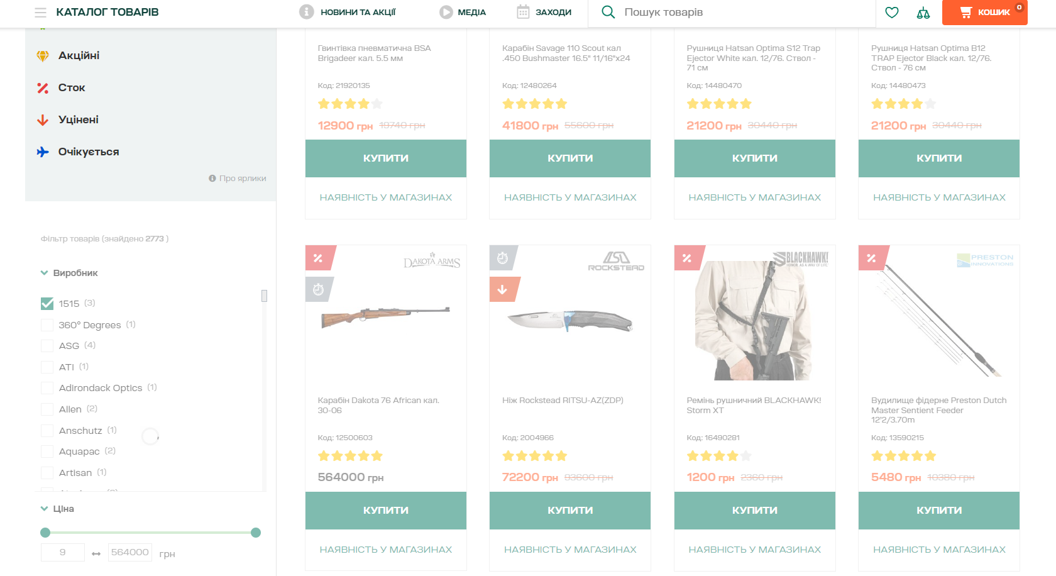Open КАТАЛОГ ТОВАРІВ dropdown
Image resolution: width=1056 pixels, height=576 pixels.
(x=107, y=12)
